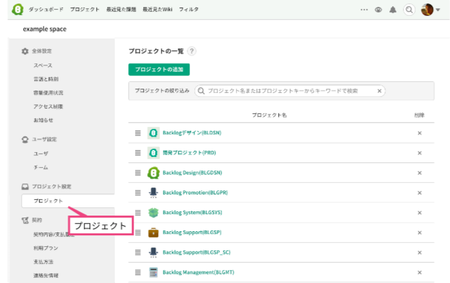Open the more options ellipsis menu
Image resolution: width=450 pixels, height=283 pixels.
click(364, 10)
